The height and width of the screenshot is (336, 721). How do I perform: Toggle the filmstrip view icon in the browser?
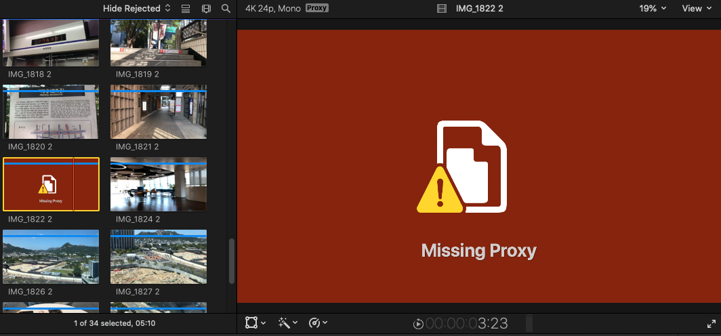click(206, 9)
